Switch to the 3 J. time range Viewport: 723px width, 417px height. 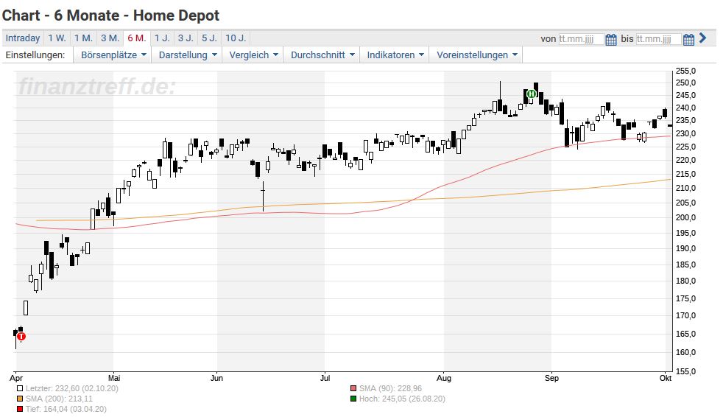[x=186, y=38]
